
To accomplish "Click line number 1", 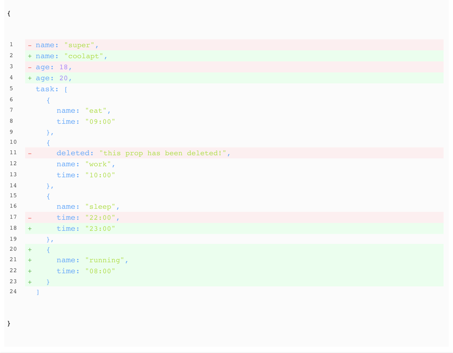I will (x=11, y=44).
